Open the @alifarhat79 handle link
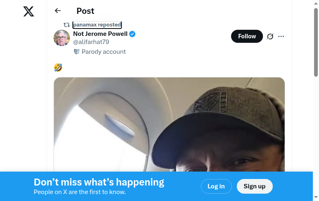Screen dimensions: 319x201 (91, 42)
